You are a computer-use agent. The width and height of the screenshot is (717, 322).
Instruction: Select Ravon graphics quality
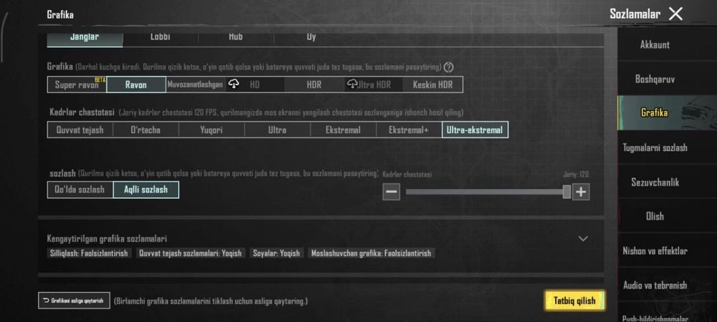136,85
